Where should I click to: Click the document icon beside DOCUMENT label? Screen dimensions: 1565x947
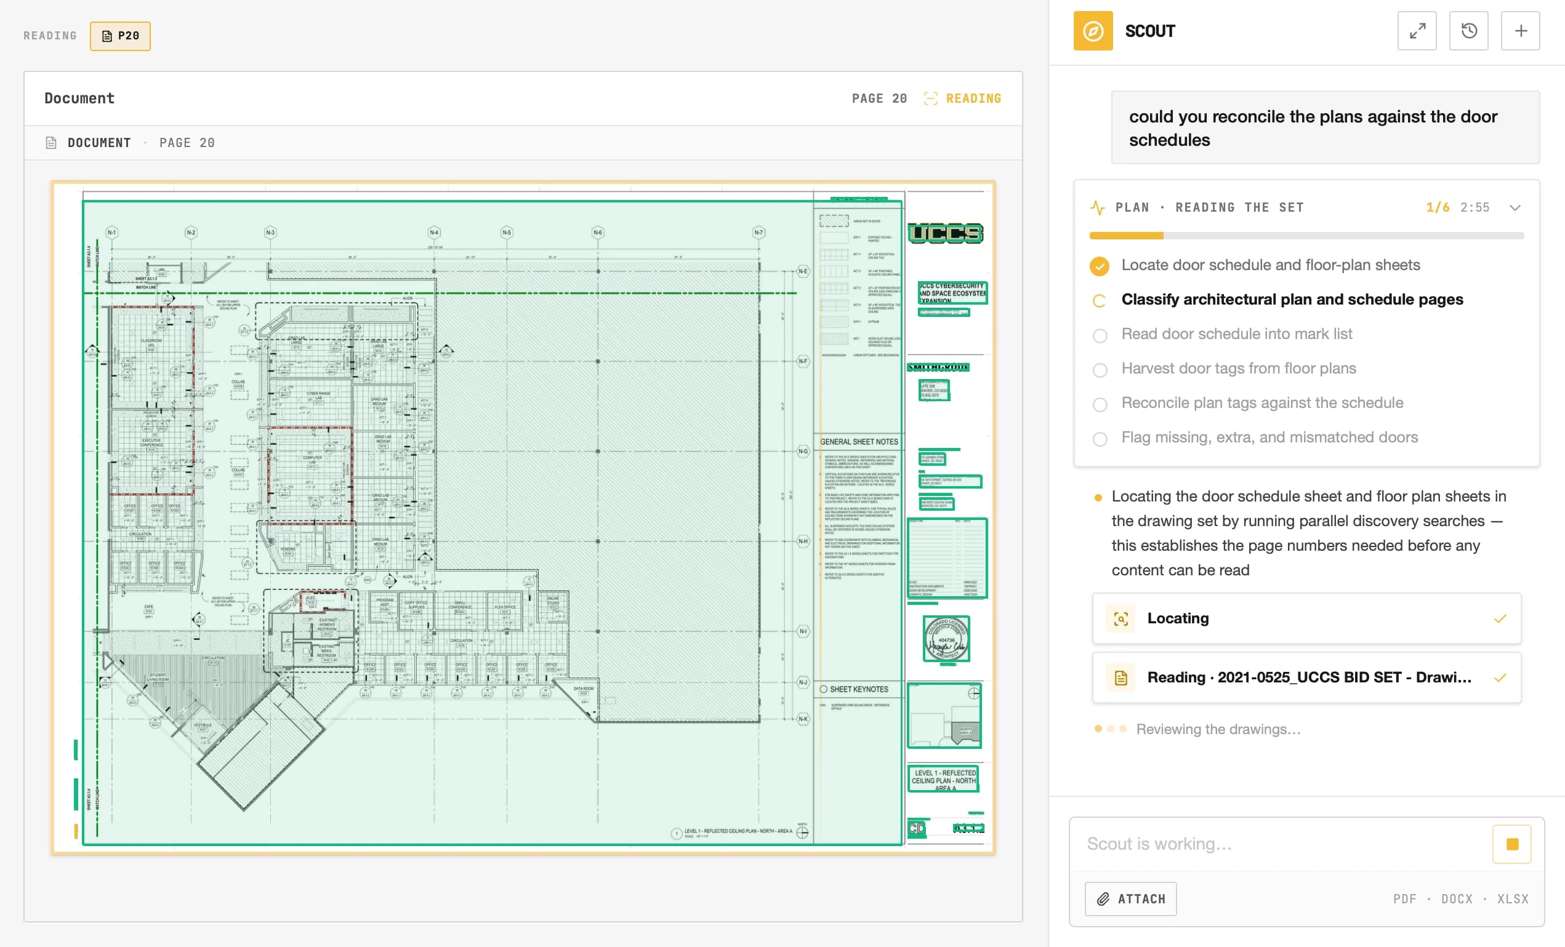click(x=52, y=143)
